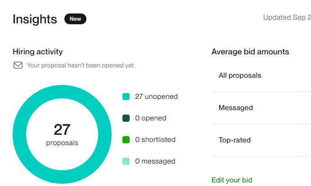Click the black New badge beside Insights
Screen dimensions: 311x186
coord(75,19)
